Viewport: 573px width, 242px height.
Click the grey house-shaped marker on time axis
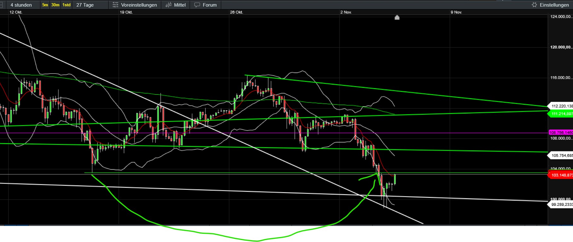point(397,17)
